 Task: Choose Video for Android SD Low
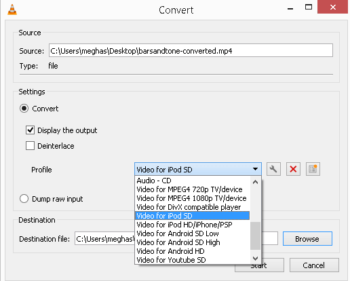pos(193,233)
